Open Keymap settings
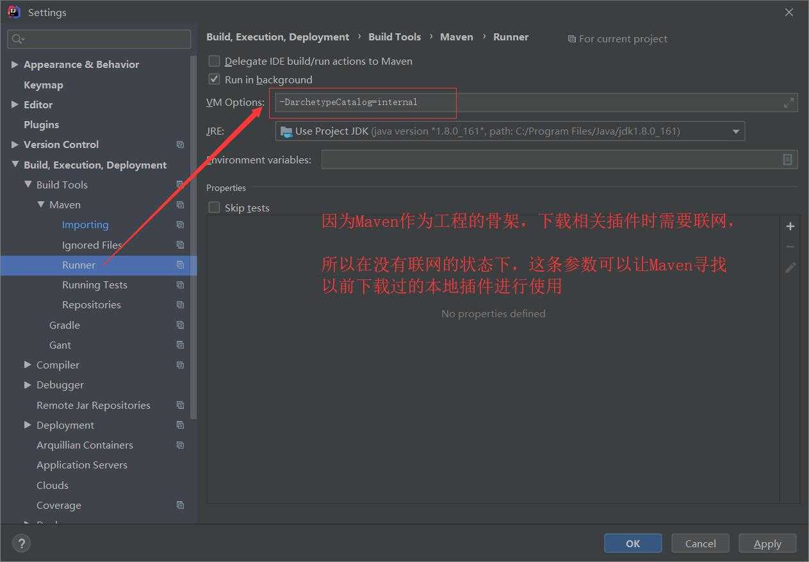 [x=44, y=85]
